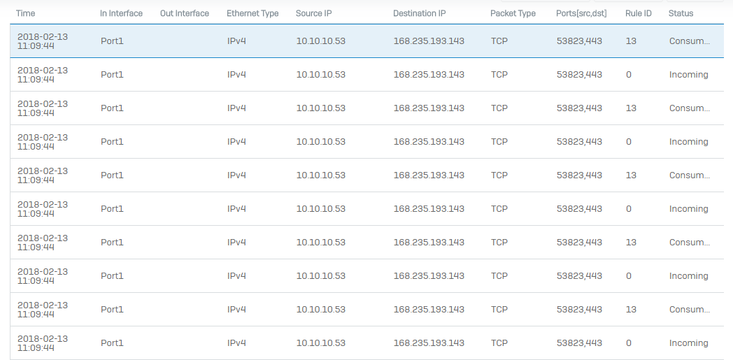The width and height of the screenshot is (733, 360).
Task: Click the TCP cell in the eighth row
Action: tap(499, 276)
